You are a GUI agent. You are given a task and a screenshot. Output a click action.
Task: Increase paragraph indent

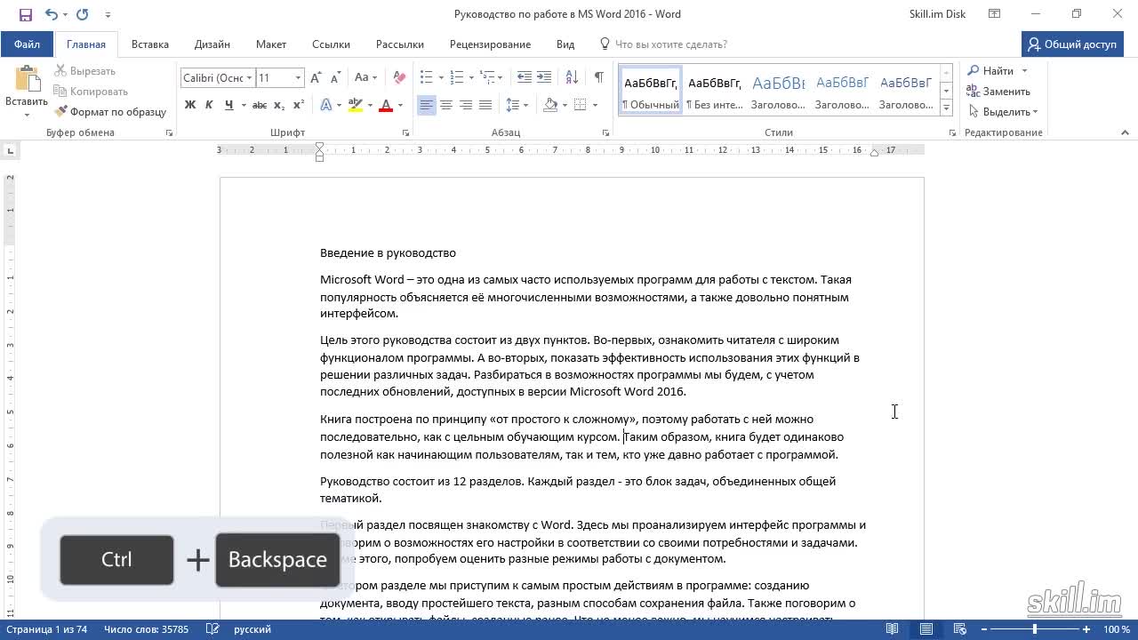pyautogui.click(x=545, y=77)
